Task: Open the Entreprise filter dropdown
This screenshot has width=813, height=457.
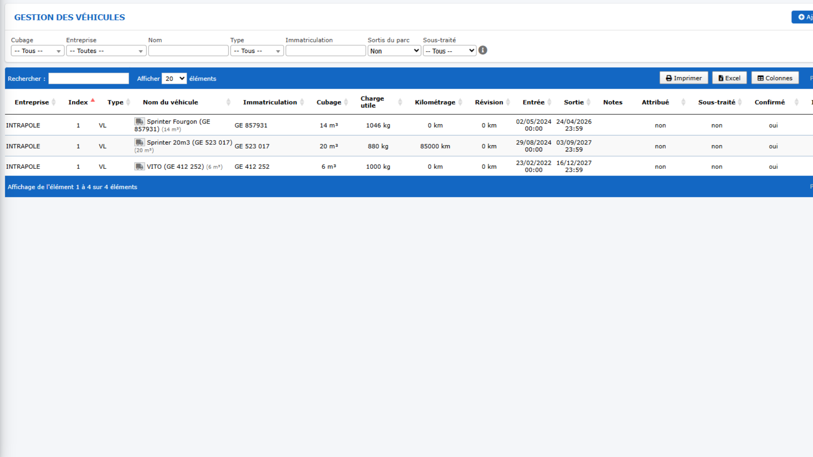Action: click(106, 51)
